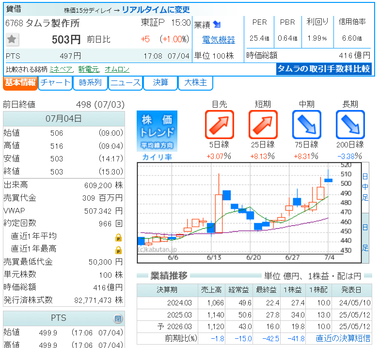
Task: Add stock to favorites with star icon
Action: point(12,39)
